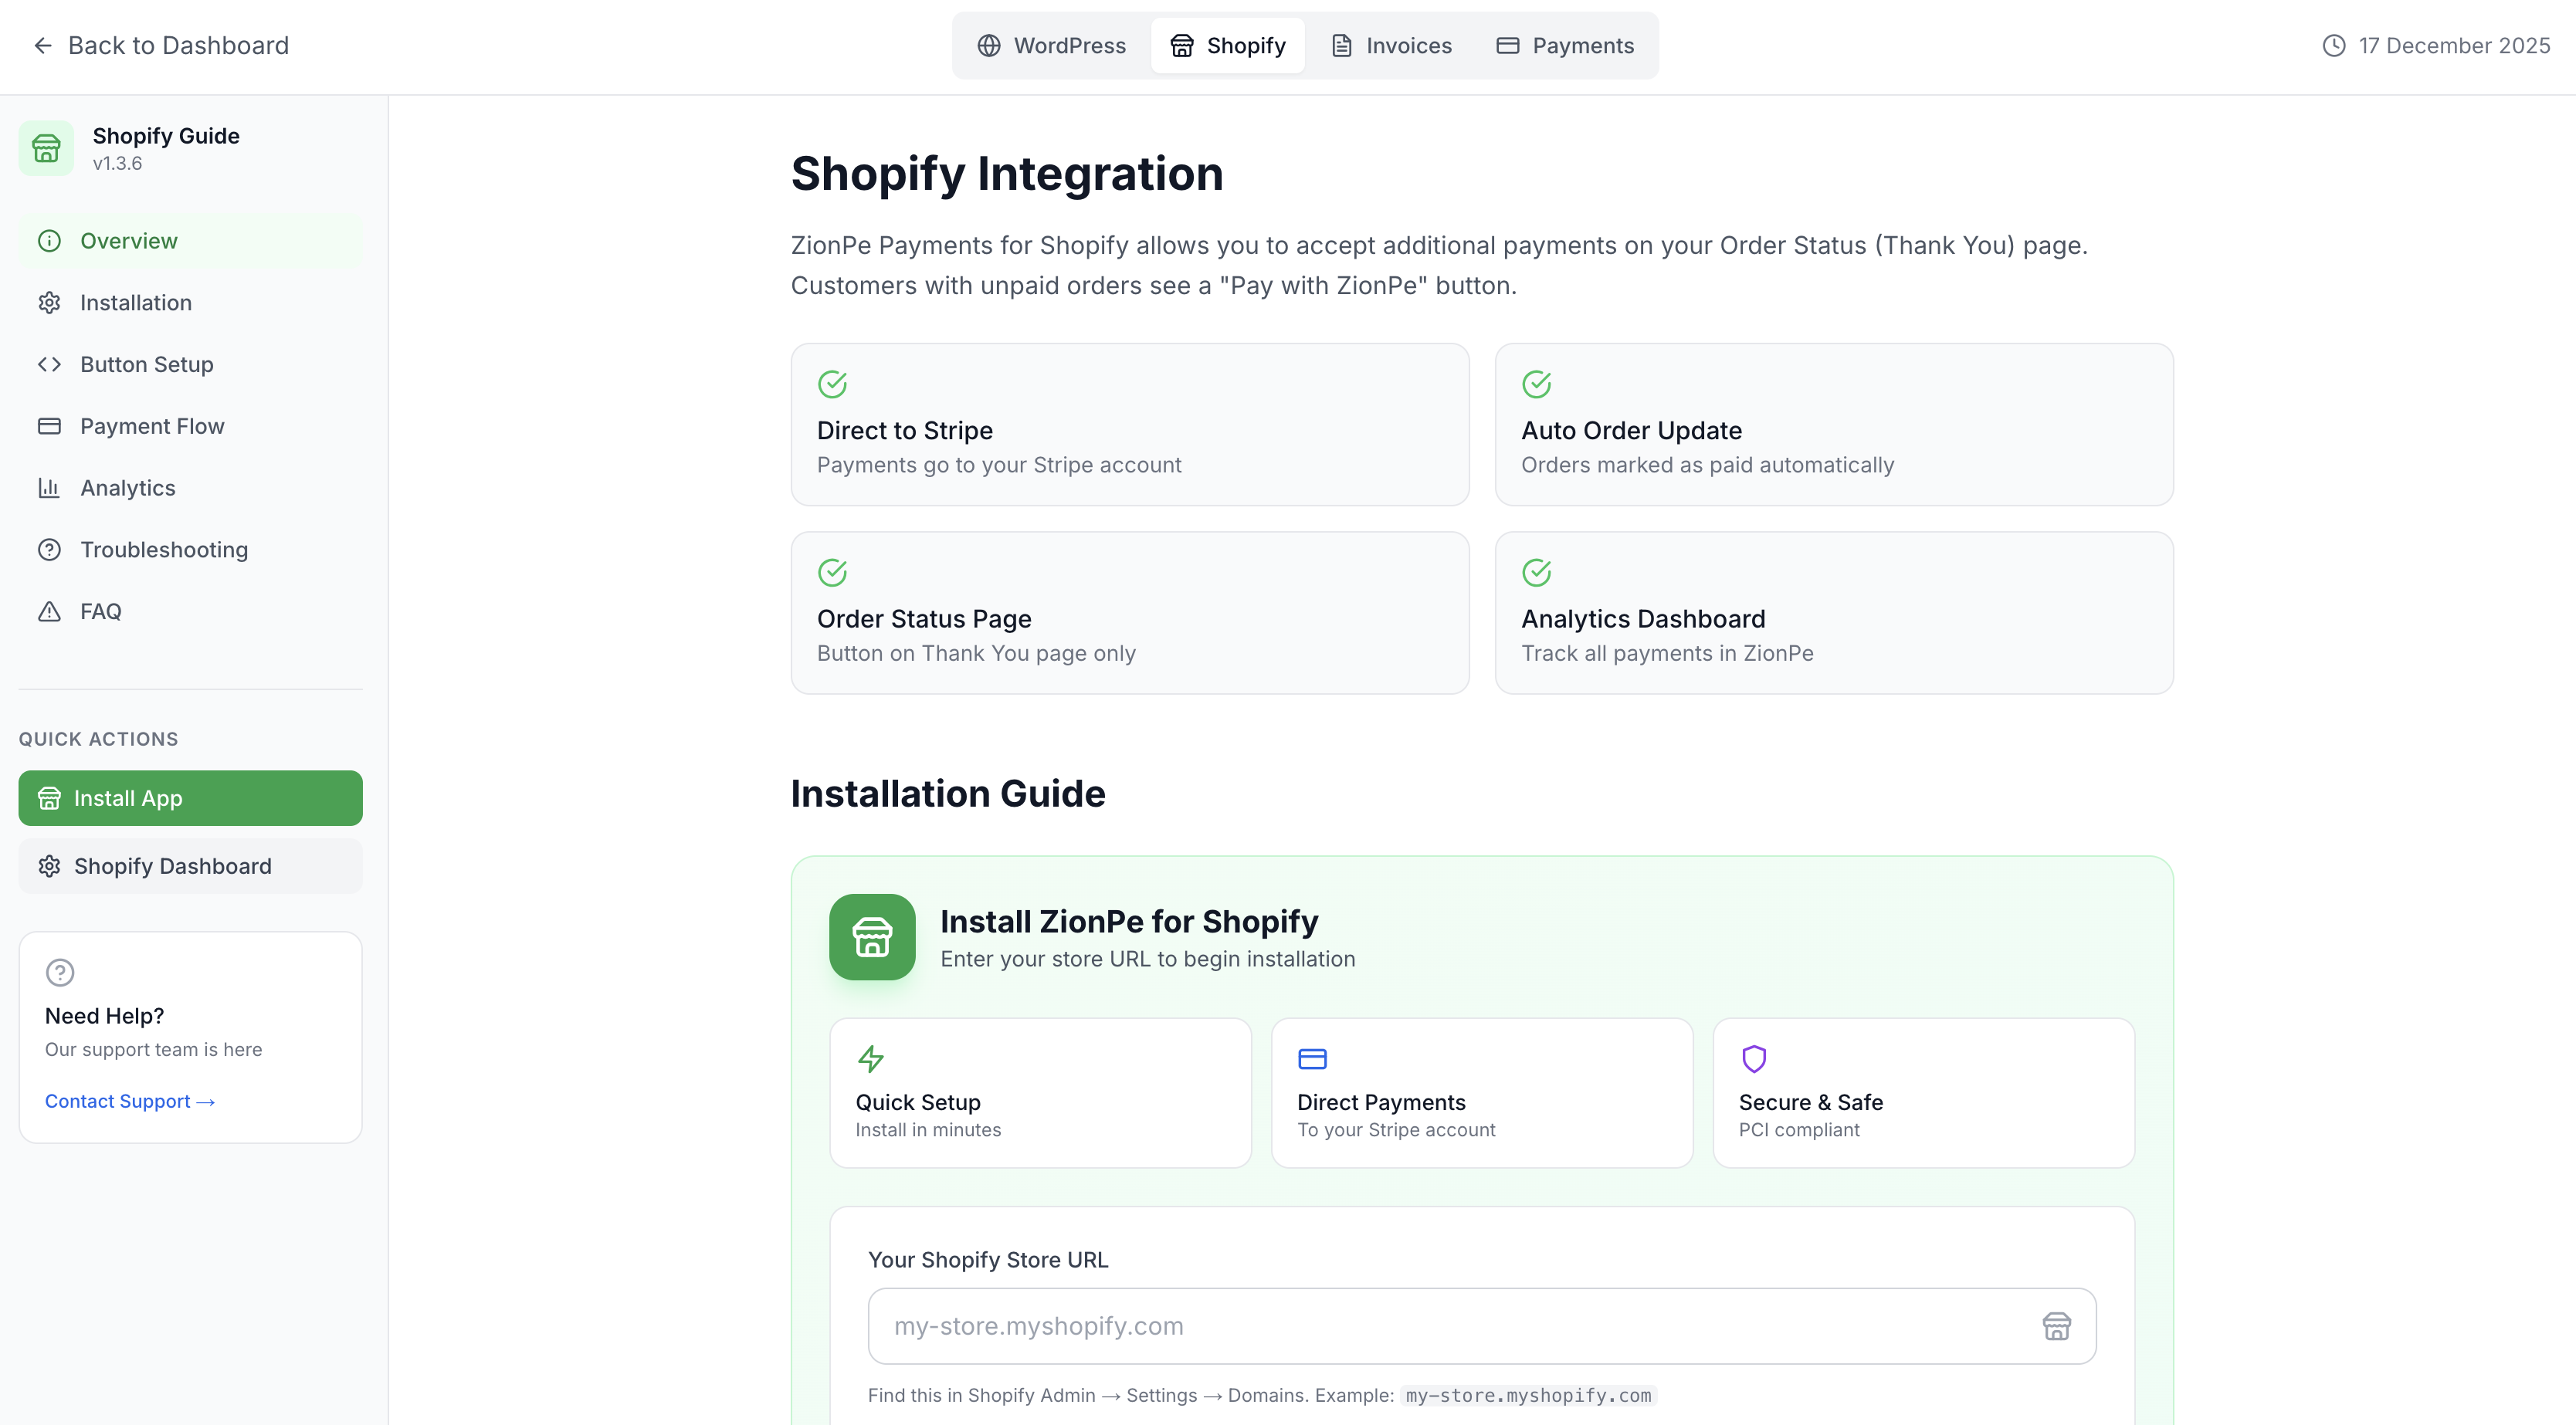Click the blue card Direct Payments icon
This screenshot has width=2576, height=1425.
tap(1311, 1058)
